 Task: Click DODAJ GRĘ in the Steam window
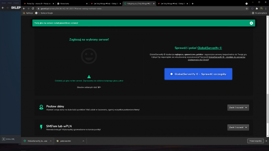click(8, 139)
